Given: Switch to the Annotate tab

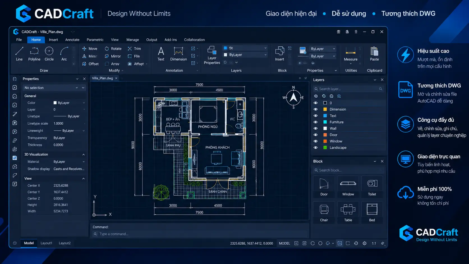Looking at the screenshot, I should 72,40.
